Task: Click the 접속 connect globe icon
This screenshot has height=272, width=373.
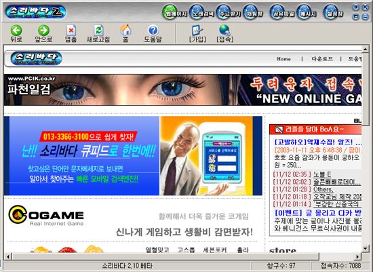Action: point(224,31)
